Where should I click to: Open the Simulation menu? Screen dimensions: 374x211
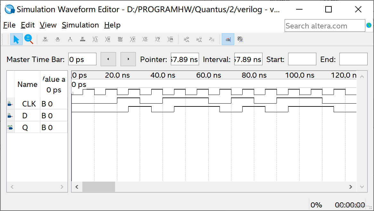pos(80,25)
